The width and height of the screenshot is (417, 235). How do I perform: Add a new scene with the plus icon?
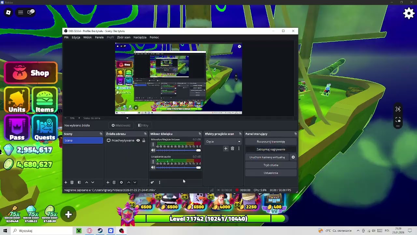tap(65, 182)
